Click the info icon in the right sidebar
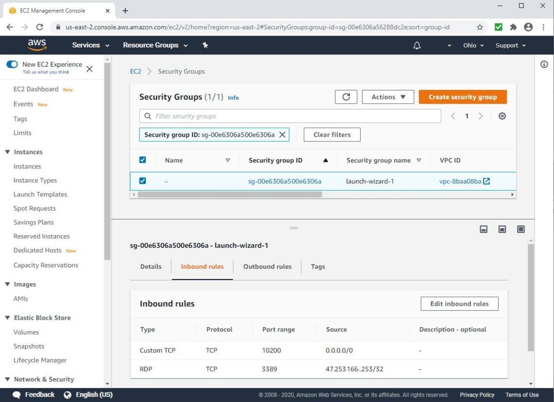554x402 pixels. coord(544,65)
